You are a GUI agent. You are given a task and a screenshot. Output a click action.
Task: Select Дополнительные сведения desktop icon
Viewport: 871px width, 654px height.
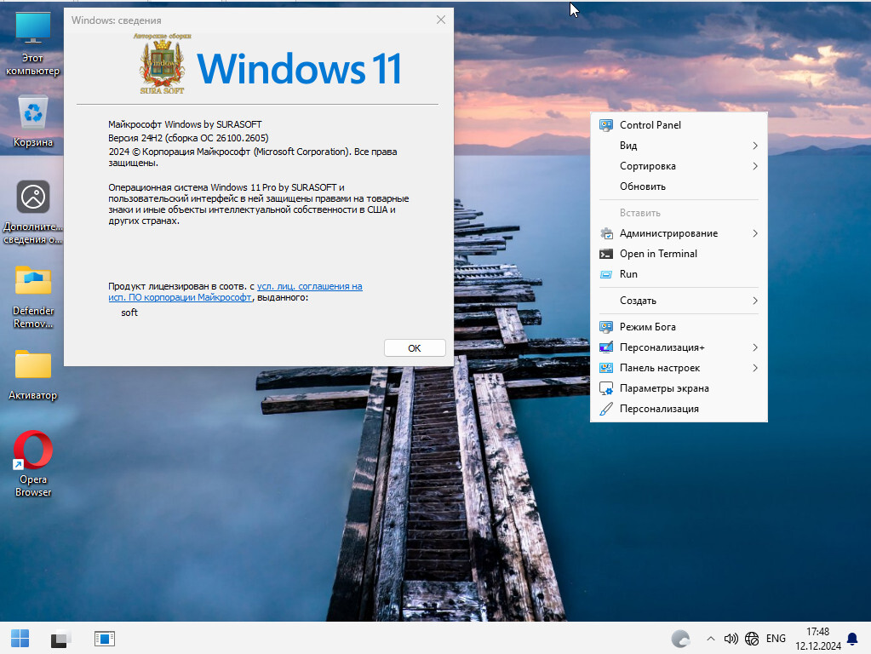point(32,212)
